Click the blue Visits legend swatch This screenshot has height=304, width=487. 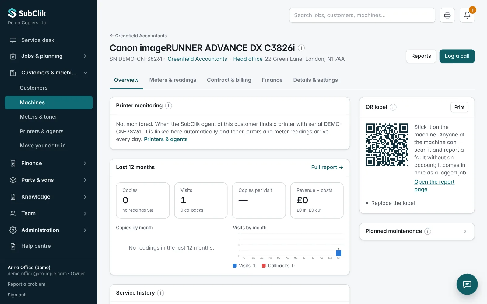(235, 266)
